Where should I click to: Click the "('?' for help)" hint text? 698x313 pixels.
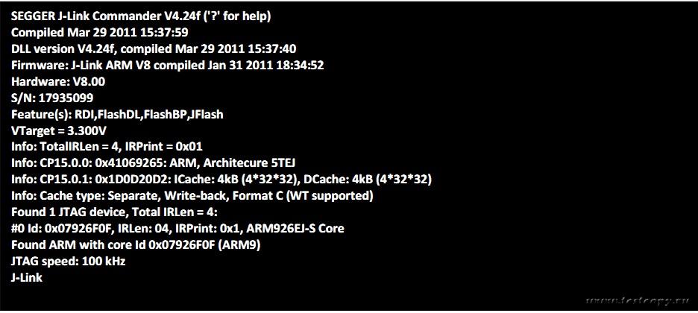[233, 16]
